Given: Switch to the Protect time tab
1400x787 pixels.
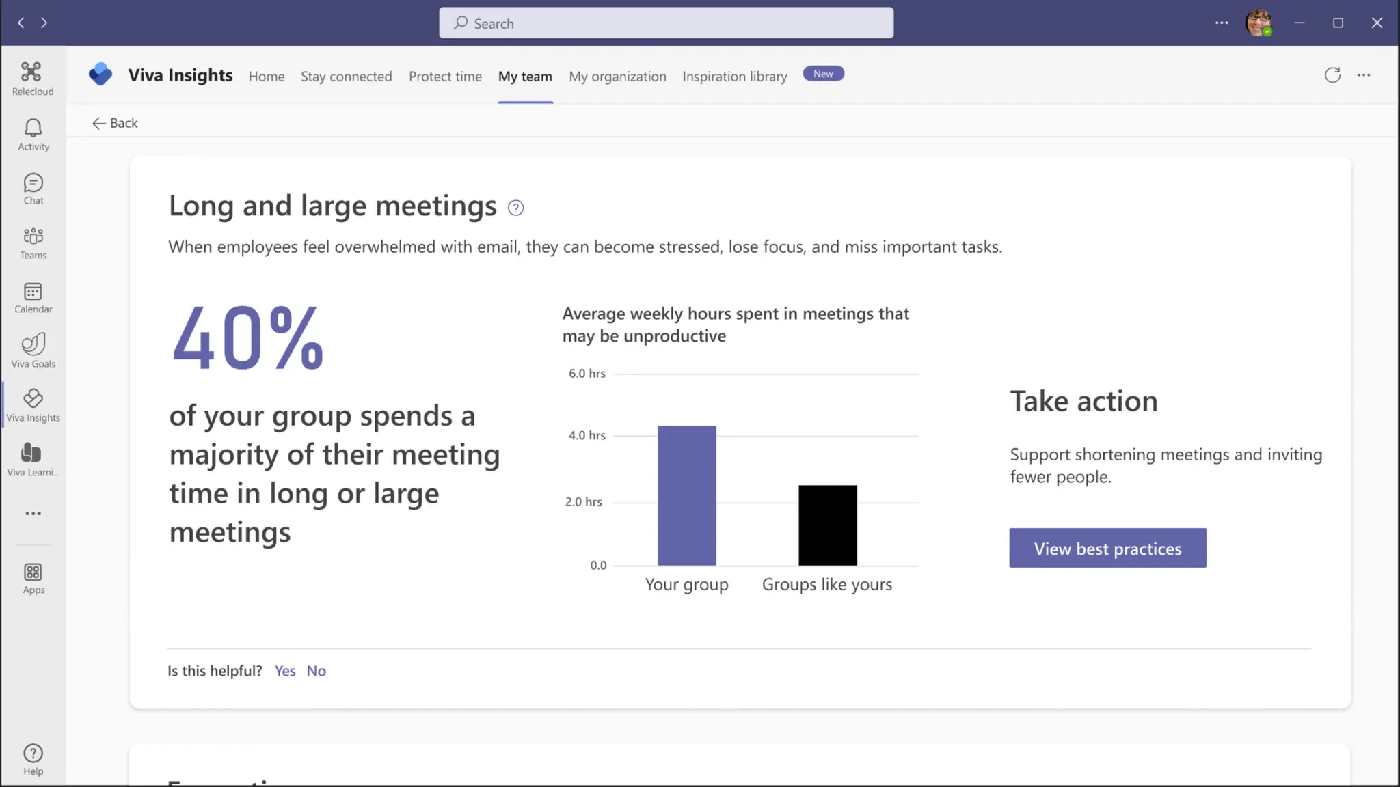Looking at the screenshot, I should (x=445, y=77).
